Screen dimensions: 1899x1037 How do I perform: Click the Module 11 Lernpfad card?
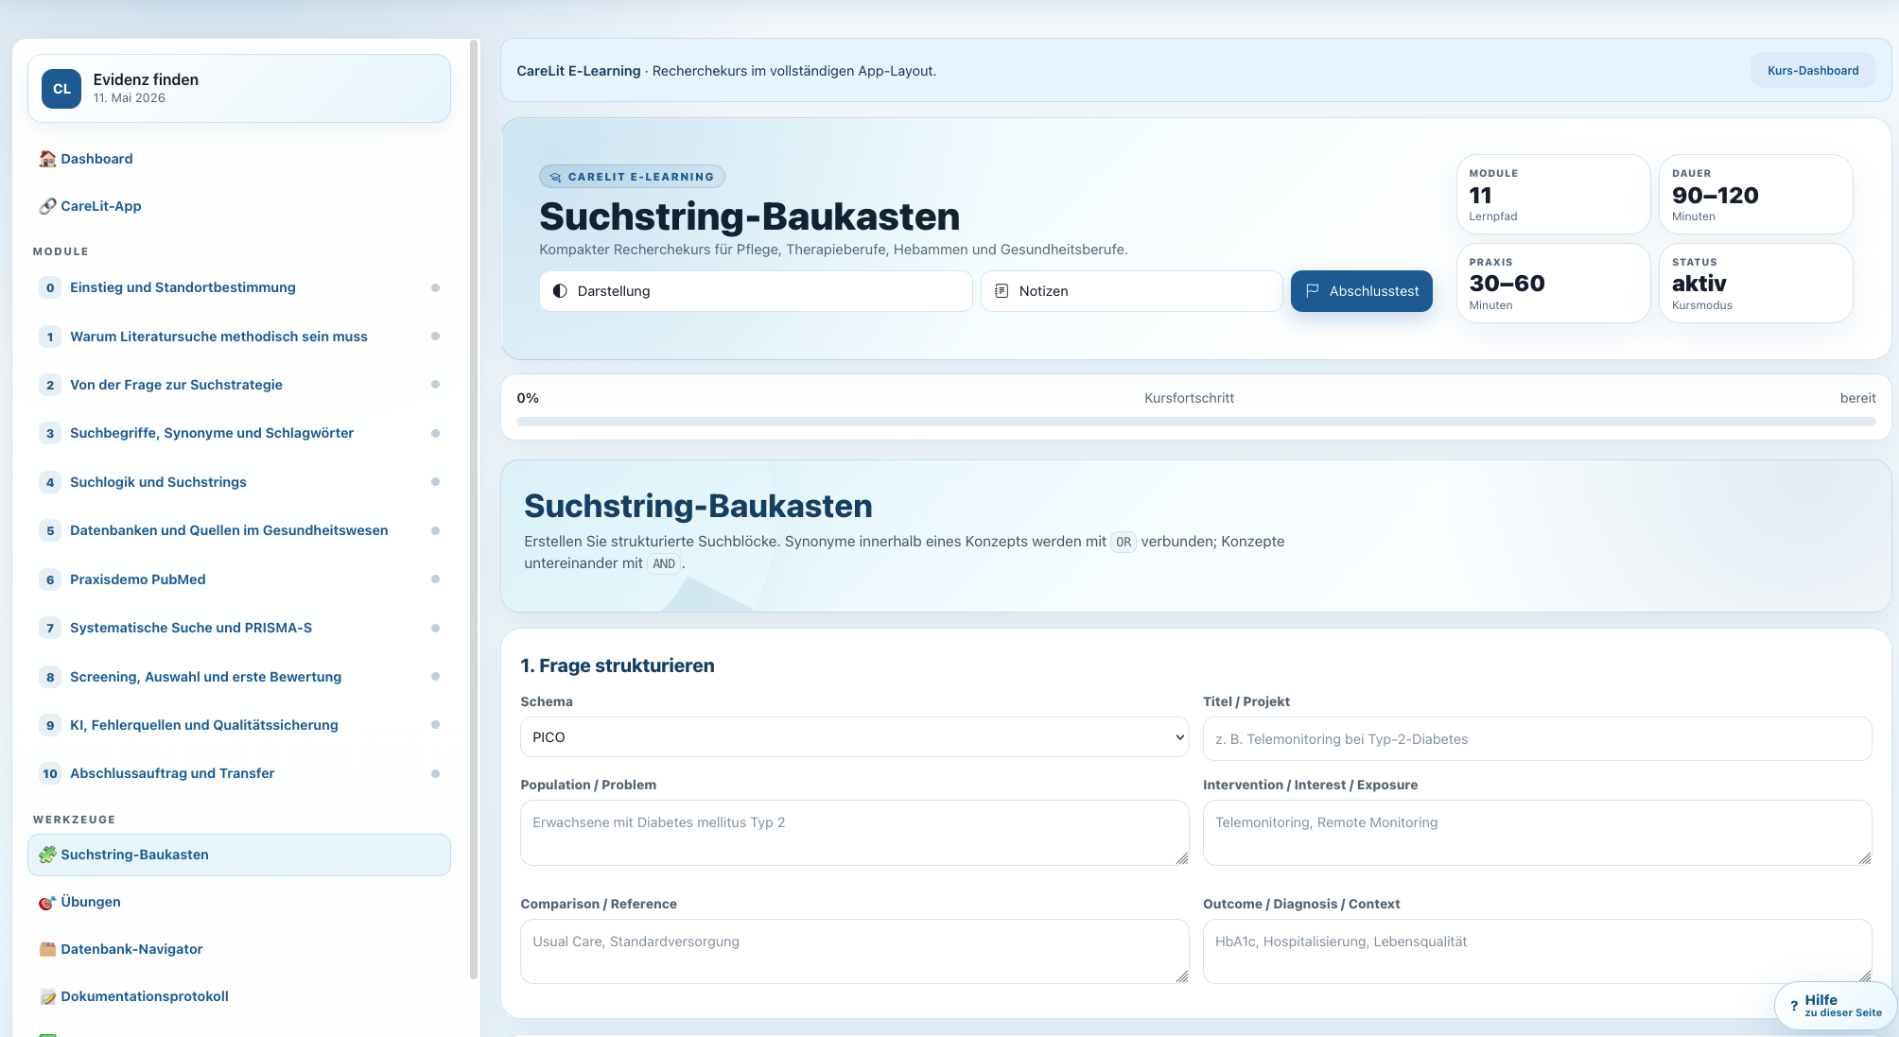click(x=1554, y=195)
